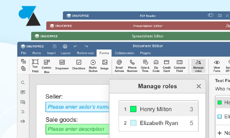Screen dimensions: 230x138
Task: Insert a Radio Button form field
Action: [x=93, y=66]
